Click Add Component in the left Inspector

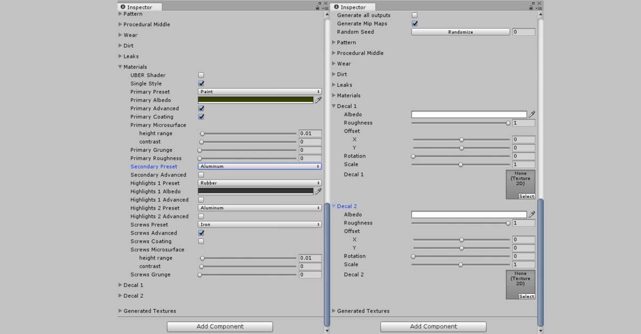[220, 327]
